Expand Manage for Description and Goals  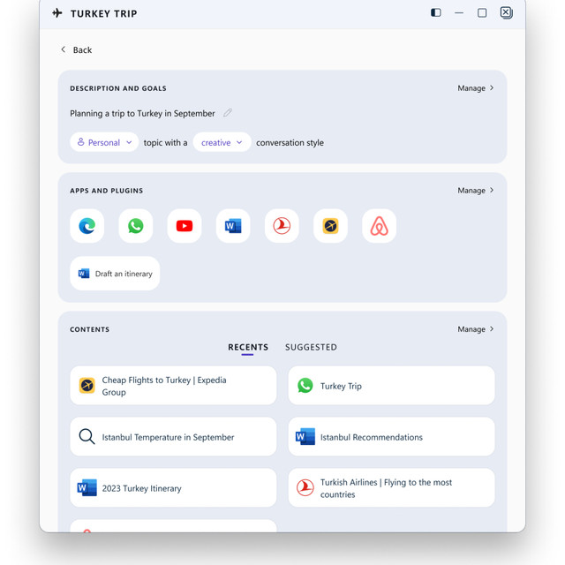point(476,88)
